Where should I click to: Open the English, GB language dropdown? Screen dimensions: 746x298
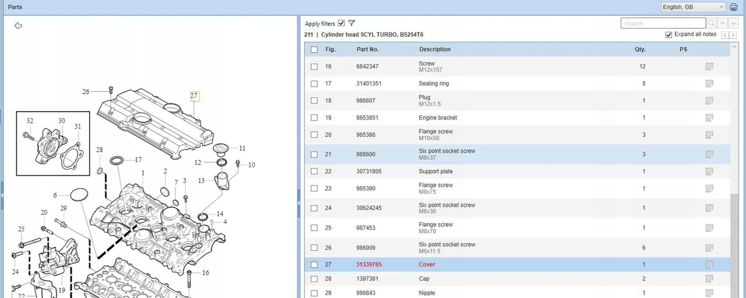point(693,7)
